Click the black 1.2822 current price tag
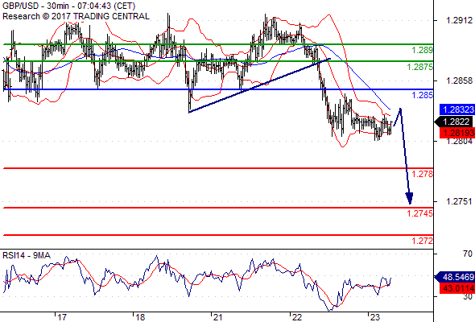The height and width of the screenshot is (322, 475). pos(454,122)
